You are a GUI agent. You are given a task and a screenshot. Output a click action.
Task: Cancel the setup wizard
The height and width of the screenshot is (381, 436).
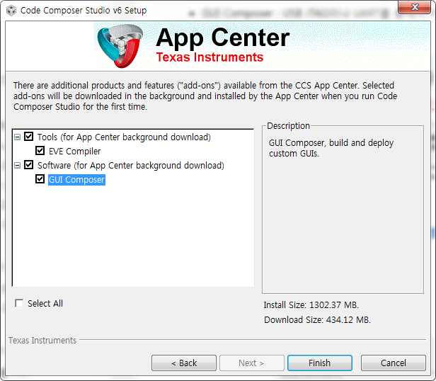pyautogui.click(x=394, y=363)
